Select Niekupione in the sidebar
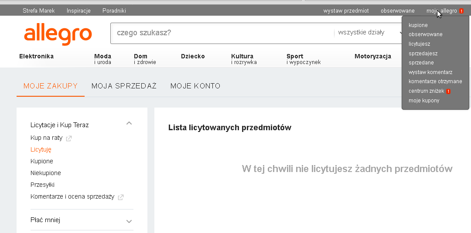Image resolution: width=471 pixels, height=233 pixels. pos(46,173)
